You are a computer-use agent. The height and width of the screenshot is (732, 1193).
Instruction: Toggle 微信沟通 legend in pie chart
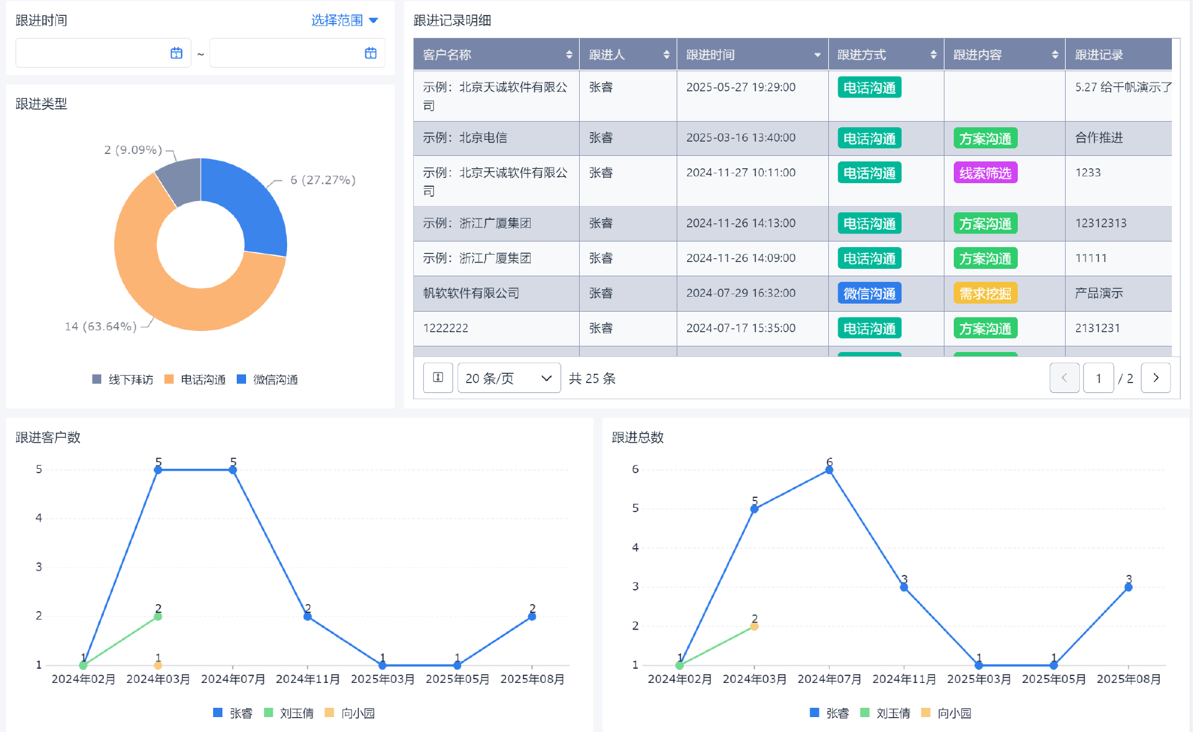pos(268,379)
